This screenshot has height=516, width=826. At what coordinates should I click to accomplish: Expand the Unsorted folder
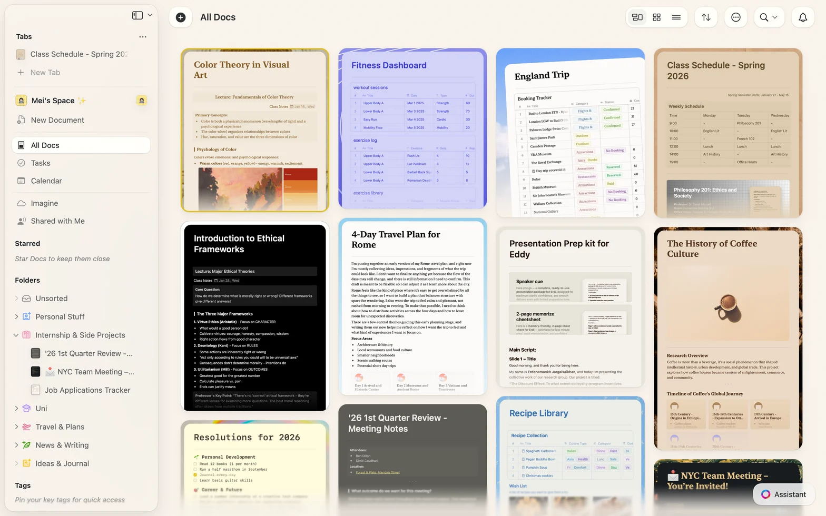coord(16,299)
